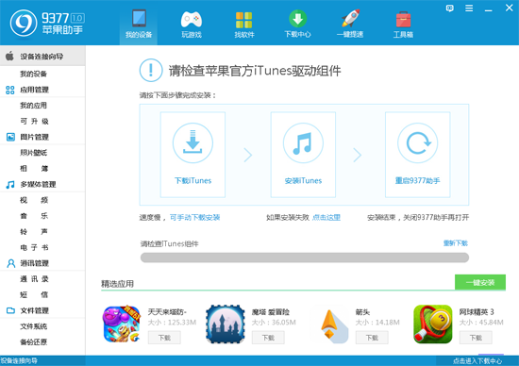Click the 重新下载 link above progress bar
The width and height of the screenshot is (519, 366).
pos(456,243)
